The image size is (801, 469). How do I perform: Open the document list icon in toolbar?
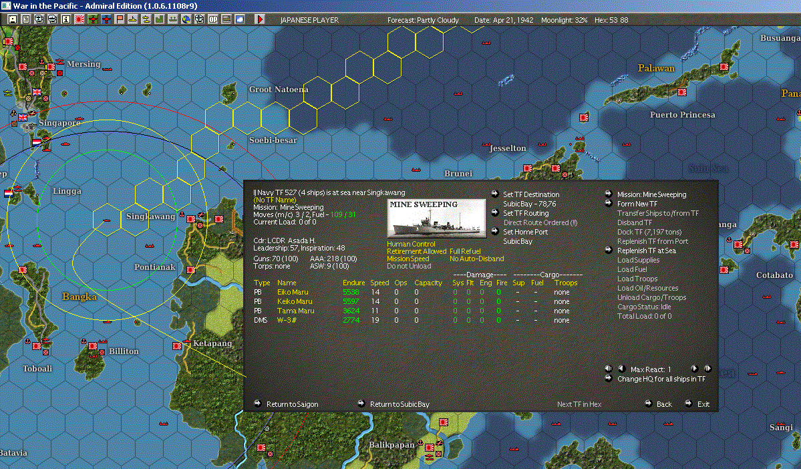[26, 19]
